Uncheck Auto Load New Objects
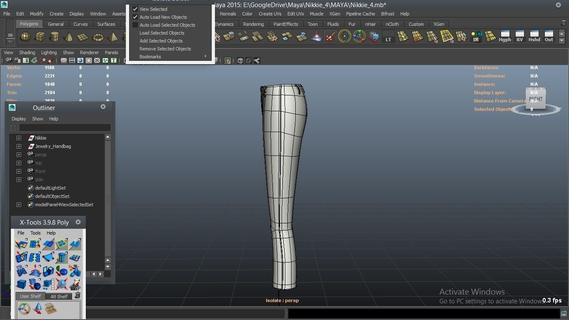Viewport: 569px width, 320px height. tap(135, 17)
